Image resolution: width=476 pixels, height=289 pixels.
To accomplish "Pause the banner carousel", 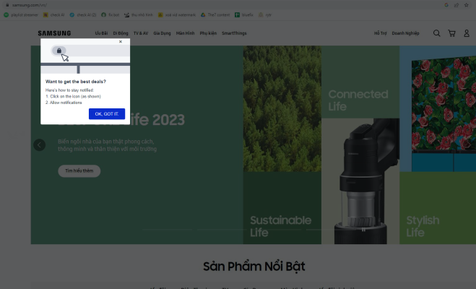I will coord(363,230).
